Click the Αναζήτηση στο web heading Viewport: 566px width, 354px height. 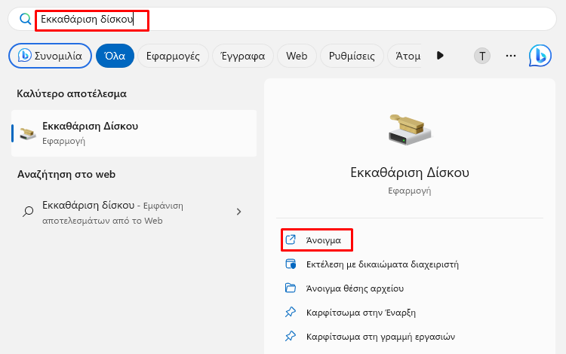[x=66, y=175]
